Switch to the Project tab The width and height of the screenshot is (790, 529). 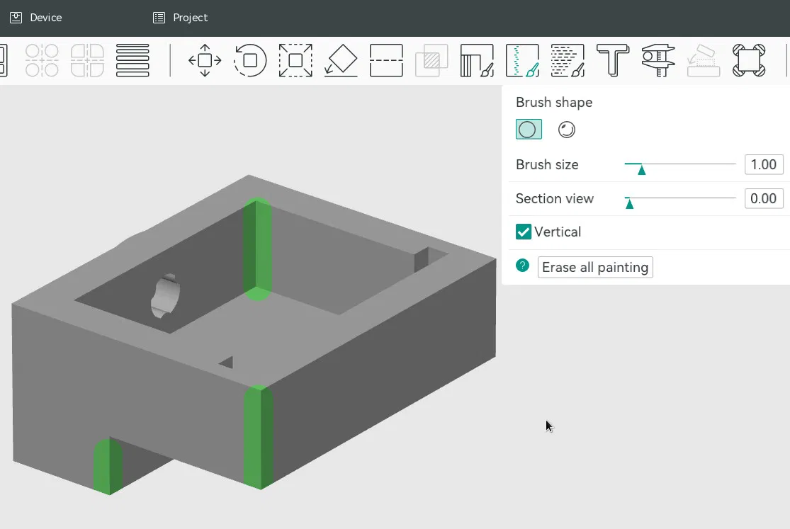[x=181, y=18]
